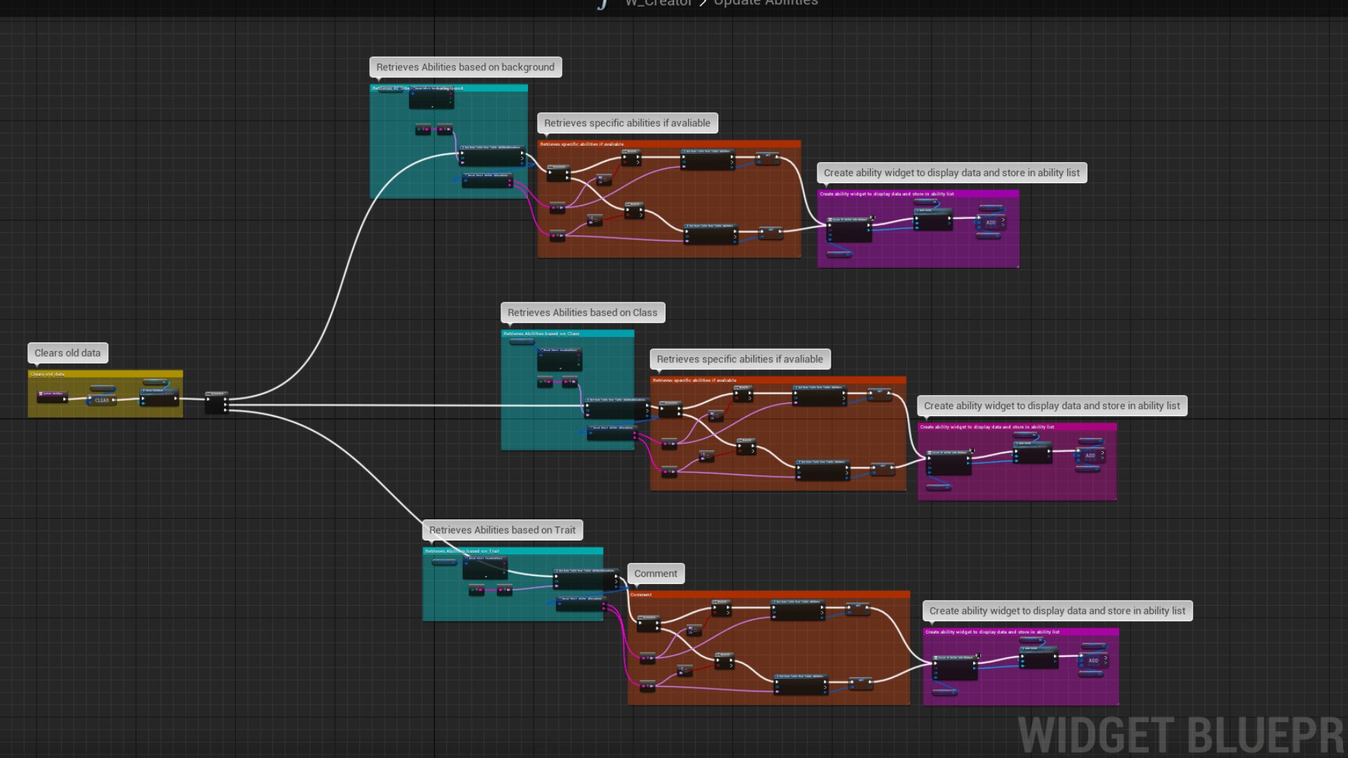Select upper Branch node in top orange comment

631,157
